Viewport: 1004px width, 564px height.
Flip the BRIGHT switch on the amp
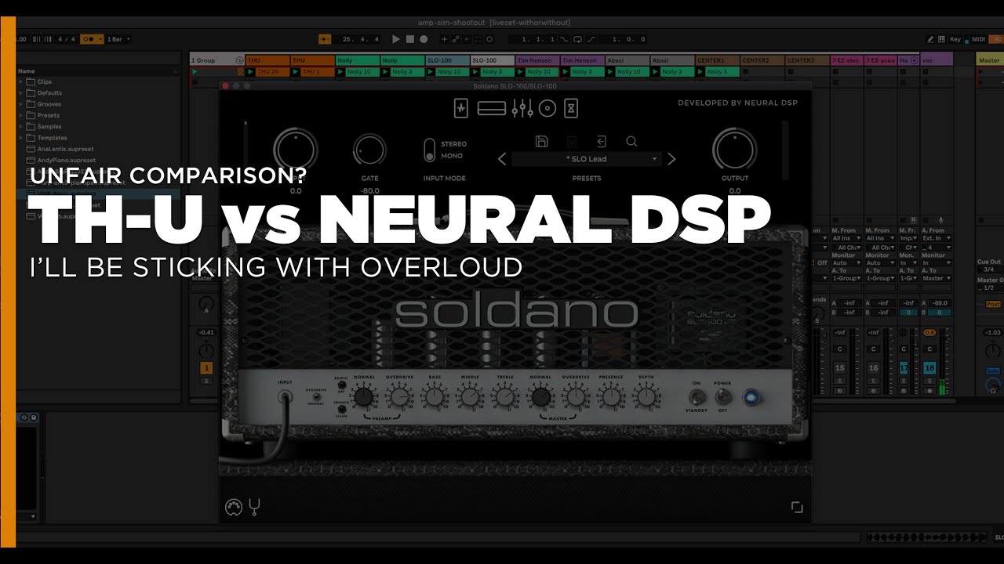(x=343, y=386)
